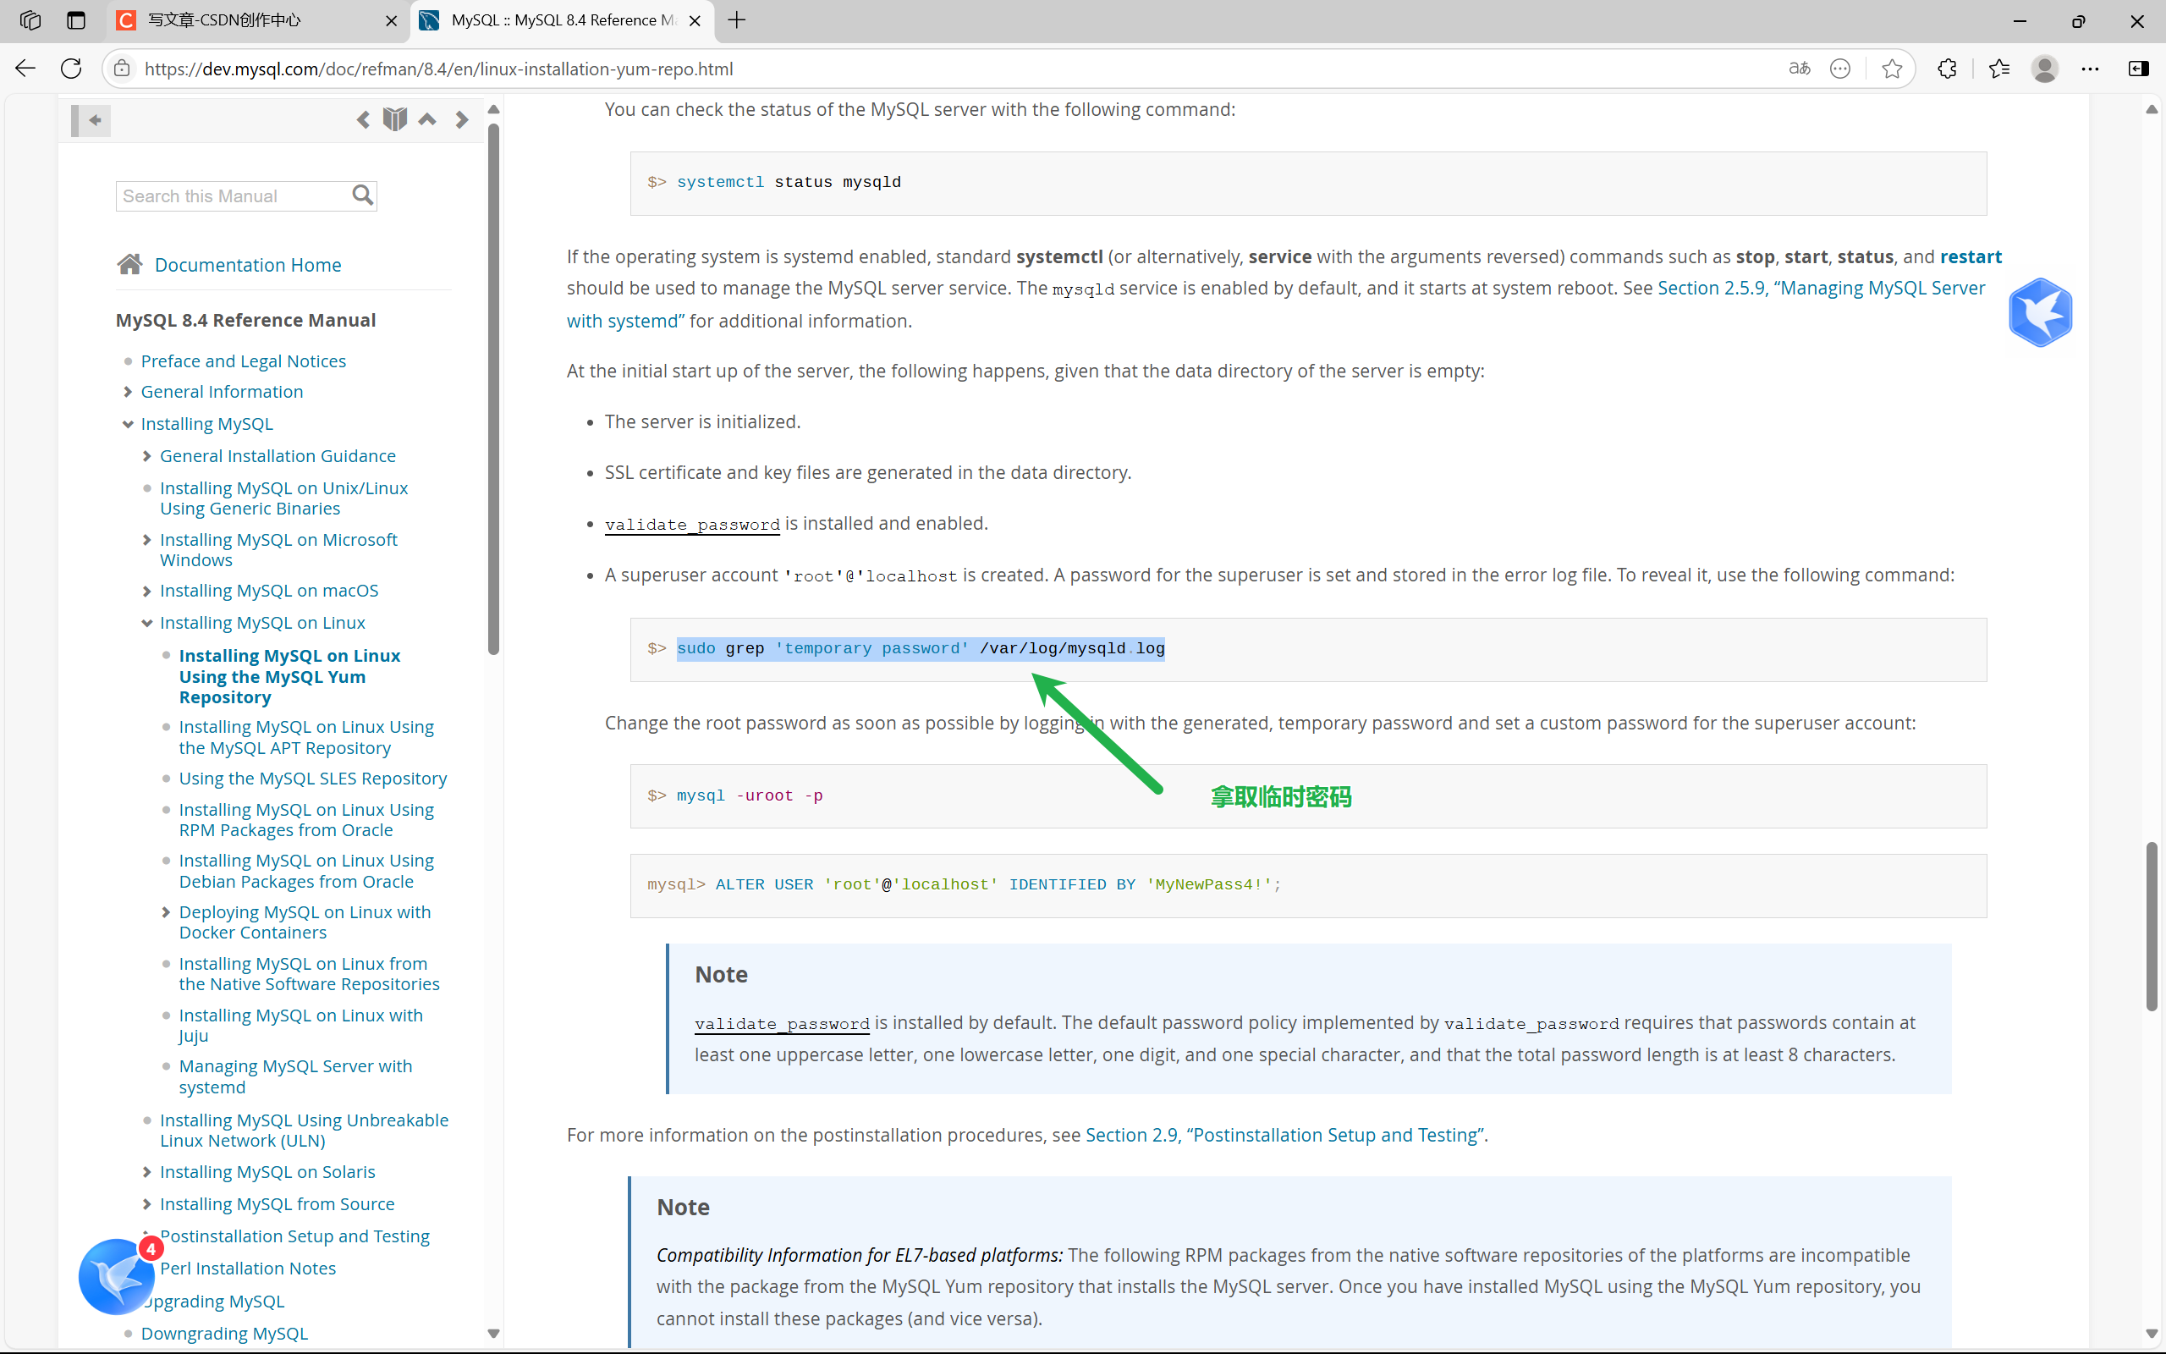This screenshot has height=1354, width=2166.
Task: Go to next page using right arrow icon
Action: 462,118
